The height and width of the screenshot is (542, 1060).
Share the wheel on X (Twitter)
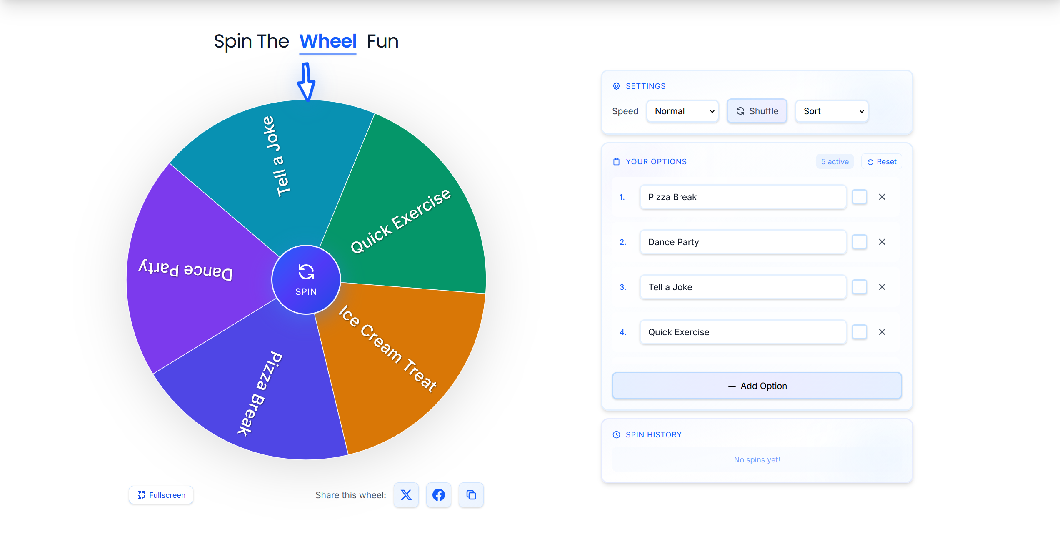(406, 495)
